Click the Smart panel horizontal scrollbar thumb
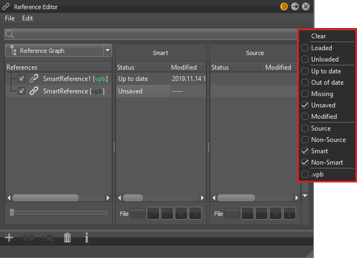357x258 pixels. click(133, 198)
